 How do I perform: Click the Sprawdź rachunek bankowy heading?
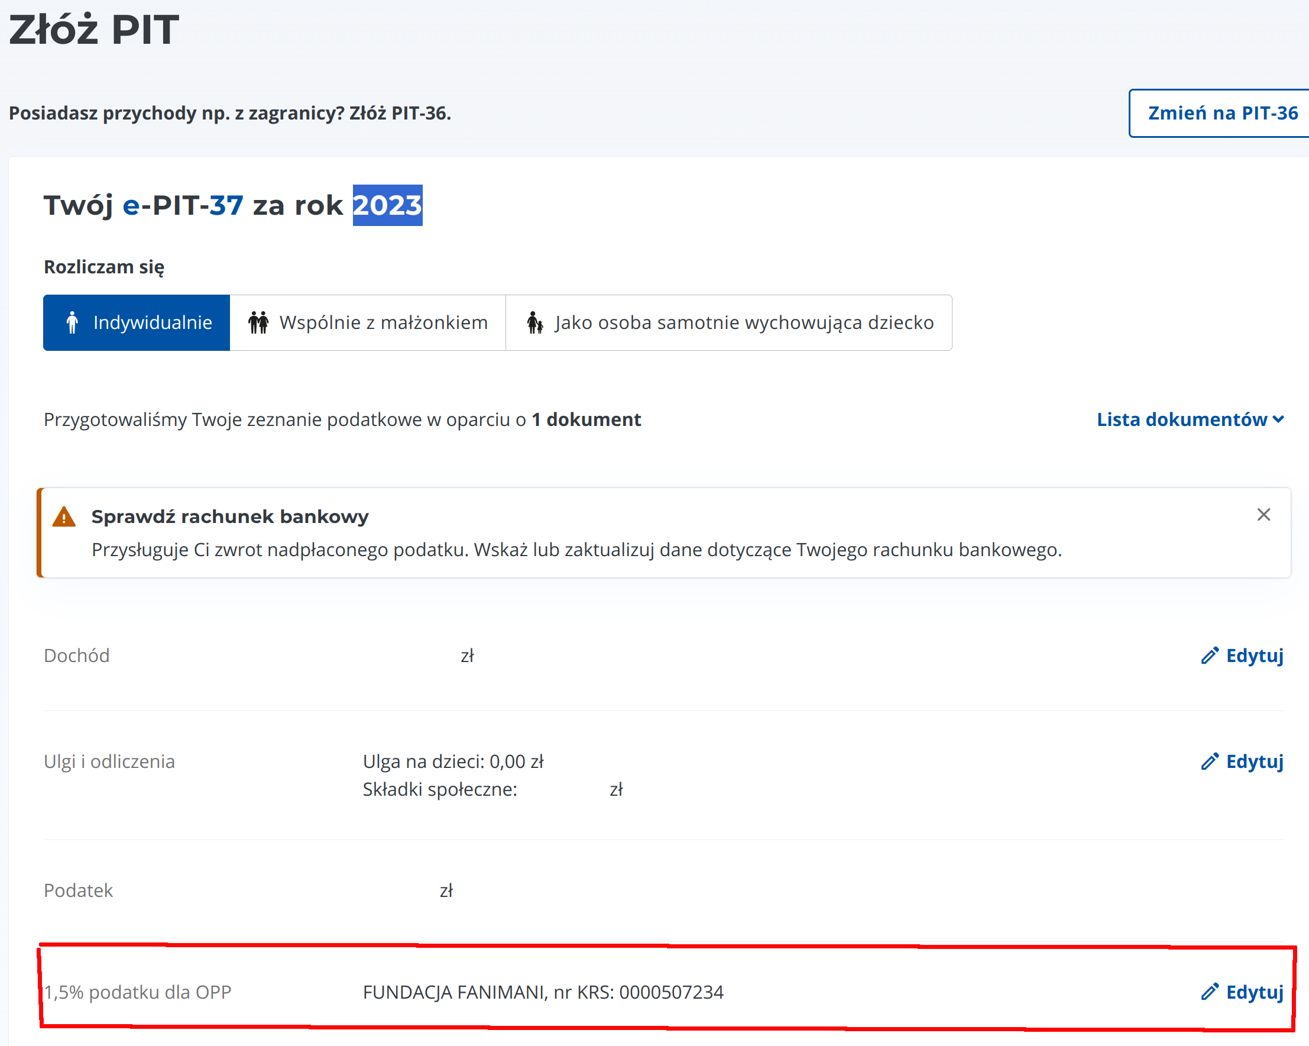pyautogui.click(x=229, y=516)
